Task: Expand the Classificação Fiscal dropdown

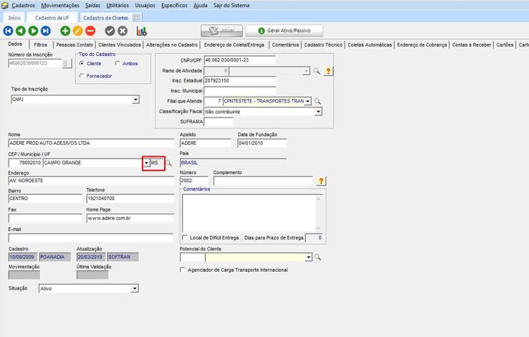Action: coord(318,112)
